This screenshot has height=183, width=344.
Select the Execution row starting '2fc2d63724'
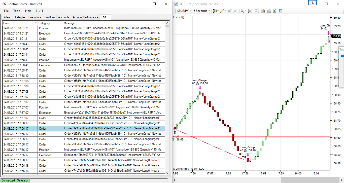coord(84,155)
